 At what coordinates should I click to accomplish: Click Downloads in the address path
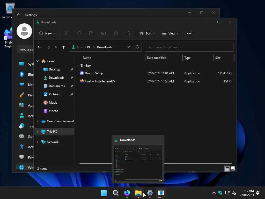click(x=105, y=47)
